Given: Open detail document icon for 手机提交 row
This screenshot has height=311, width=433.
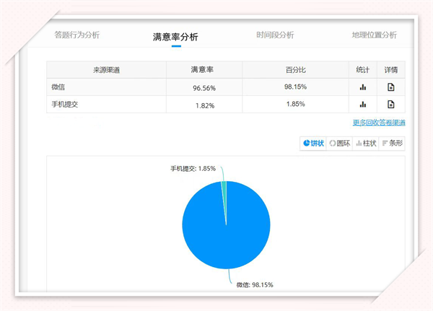Looking at the screenshot, I should [390, 104].
